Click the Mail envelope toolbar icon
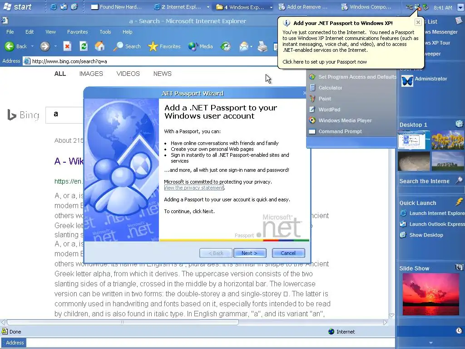Image resolution: width=465 pixels, height=349 pixels. 244,46
